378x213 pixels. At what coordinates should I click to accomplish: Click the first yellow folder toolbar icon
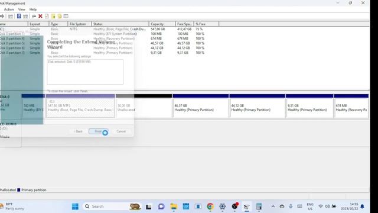(53, 16)
